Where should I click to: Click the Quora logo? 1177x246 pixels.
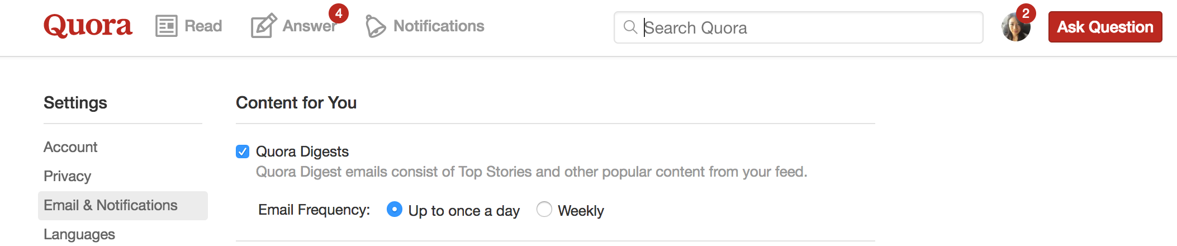[88, 26]
